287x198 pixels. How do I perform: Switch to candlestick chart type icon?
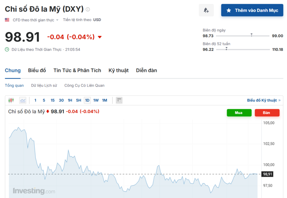click(x=11, y=100)
